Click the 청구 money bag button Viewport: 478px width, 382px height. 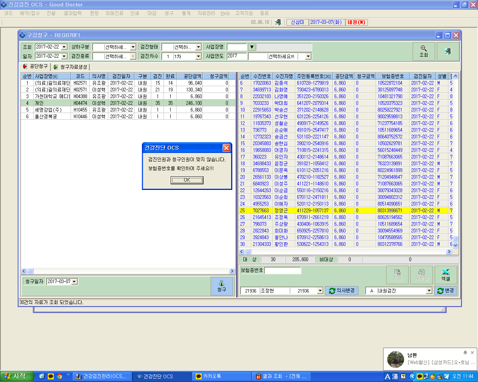click(x=221, y=286)
